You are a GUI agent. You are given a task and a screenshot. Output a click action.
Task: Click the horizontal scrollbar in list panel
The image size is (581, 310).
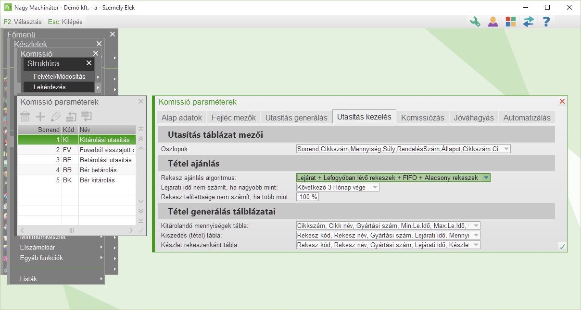tap(77, 230)
